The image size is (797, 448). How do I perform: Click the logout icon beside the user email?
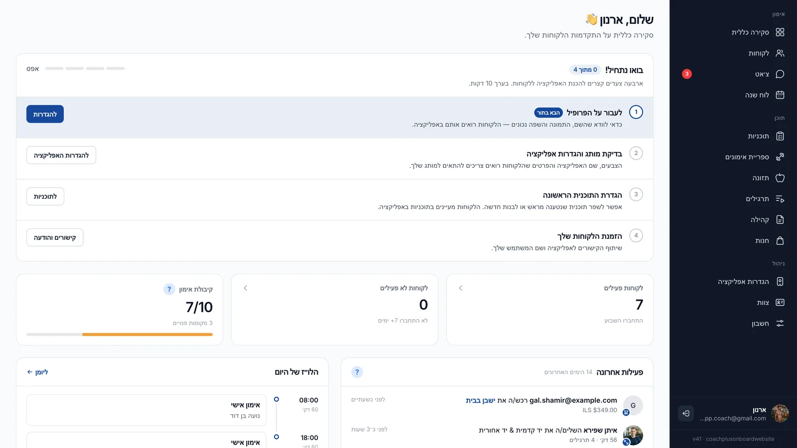(686, 413)
